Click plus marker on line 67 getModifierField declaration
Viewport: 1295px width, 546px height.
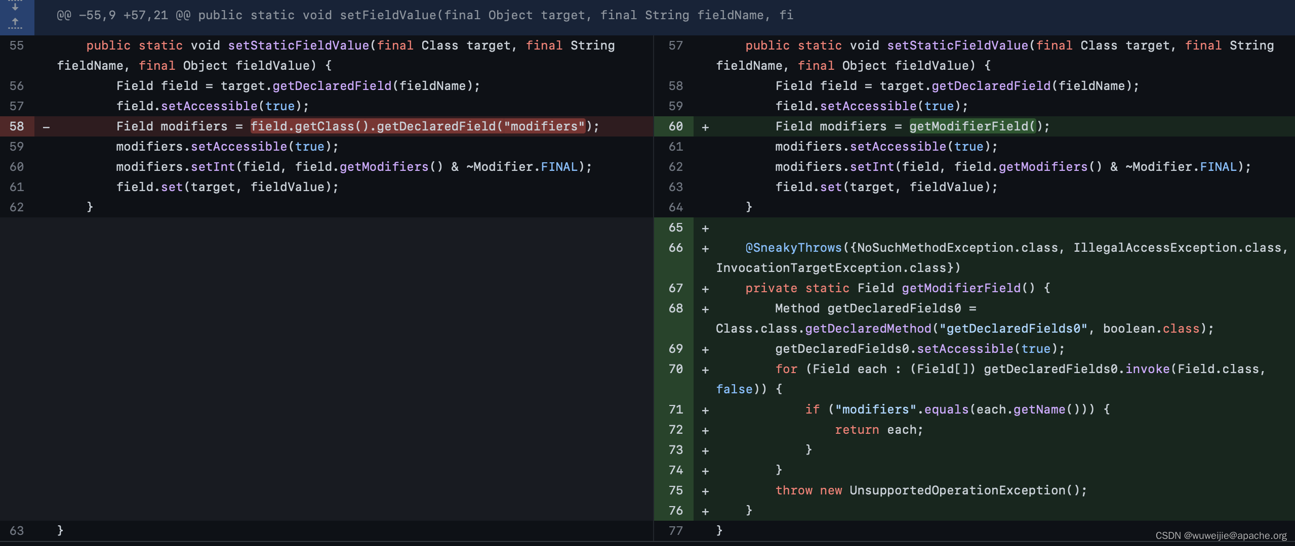pos(705,289)
